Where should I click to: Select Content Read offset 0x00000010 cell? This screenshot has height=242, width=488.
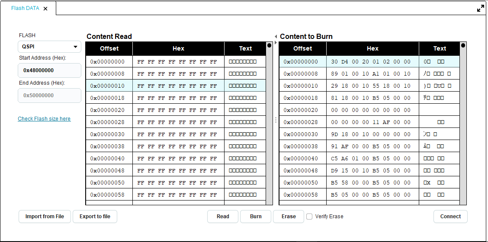(109, 86)
